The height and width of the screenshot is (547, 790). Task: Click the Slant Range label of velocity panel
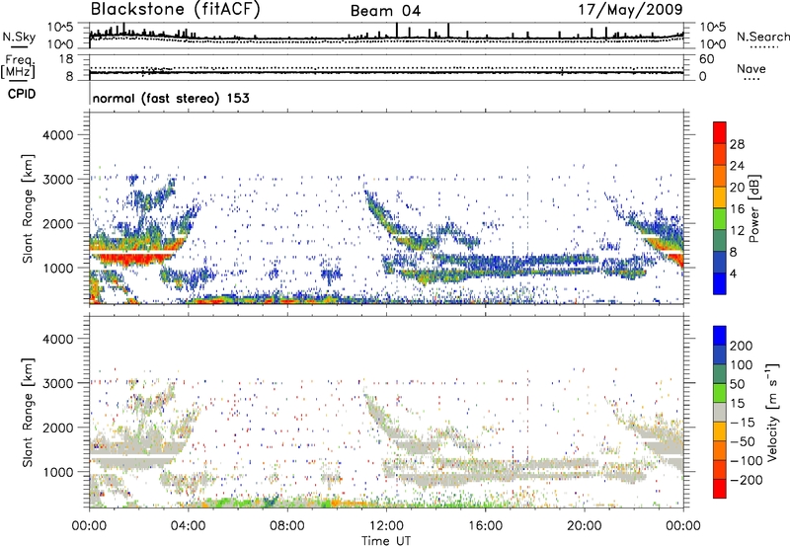tap(28, 413)
